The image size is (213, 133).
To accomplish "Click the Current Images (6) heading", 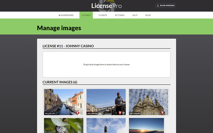I will (x=60, y=82).
